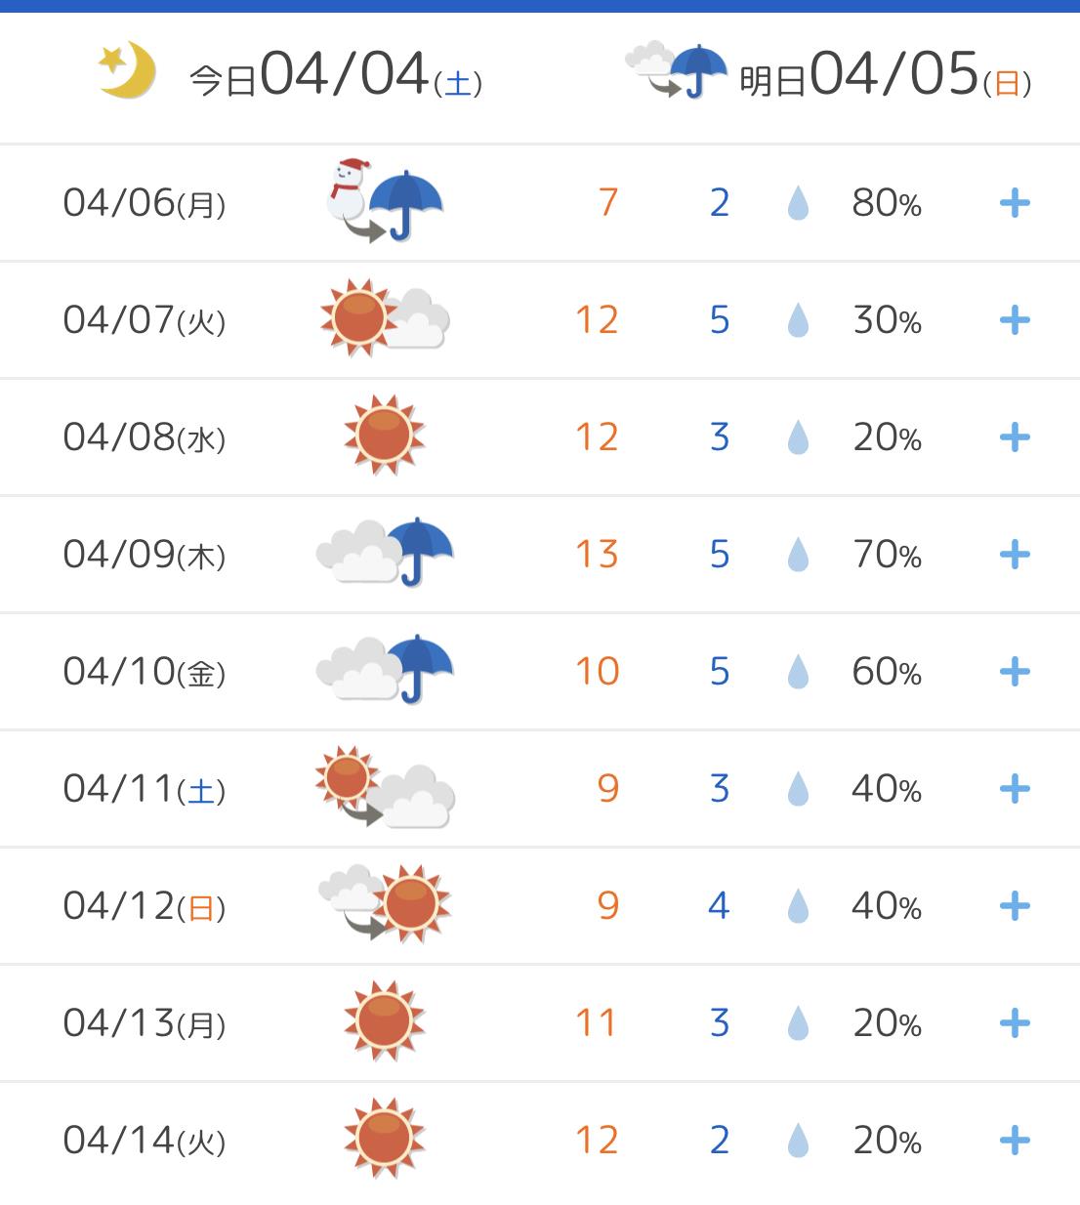Click the moon and star weather icon
The height and width of the screenshot is (1205, 1080).
128,70
